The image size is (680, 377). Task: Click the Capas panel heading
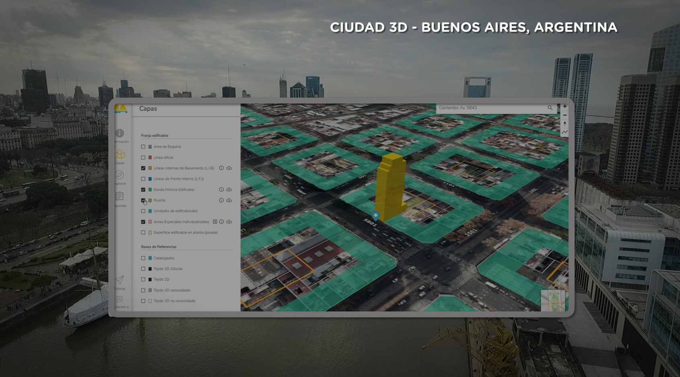[x=148, y=109]
